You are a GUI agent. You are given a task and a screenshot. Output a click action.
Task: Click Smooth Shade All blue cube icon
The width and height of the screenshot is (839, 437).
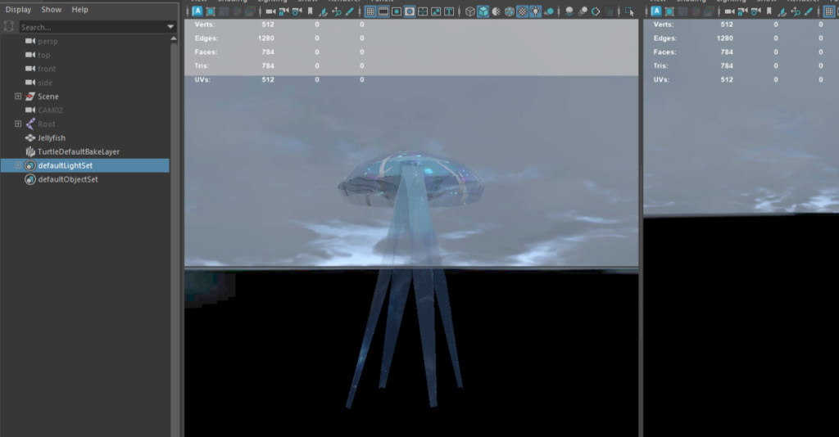(483, 11)
